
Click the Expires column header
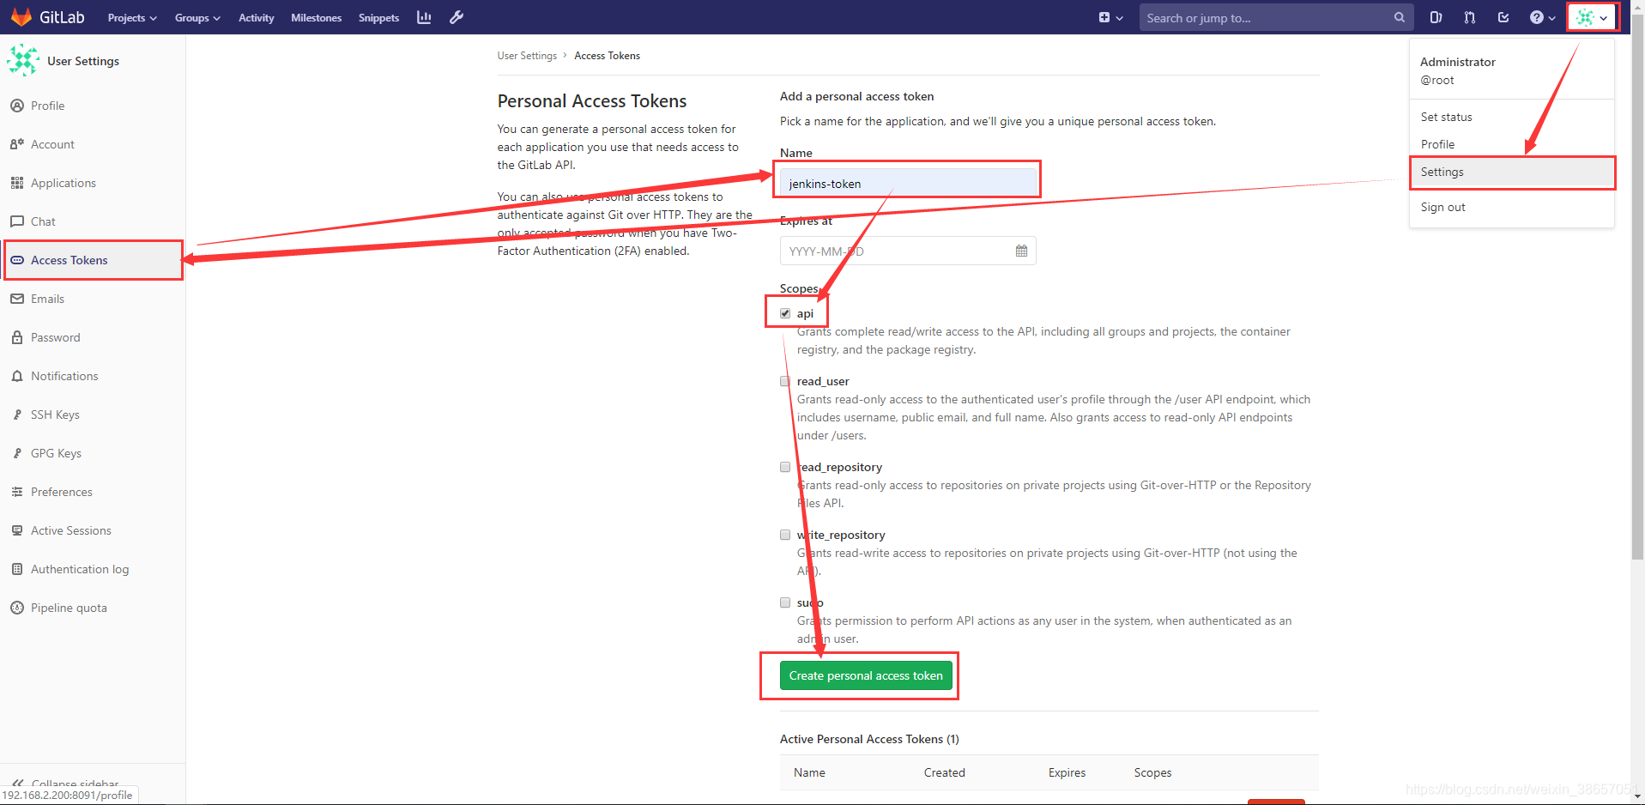(1067, 772)
